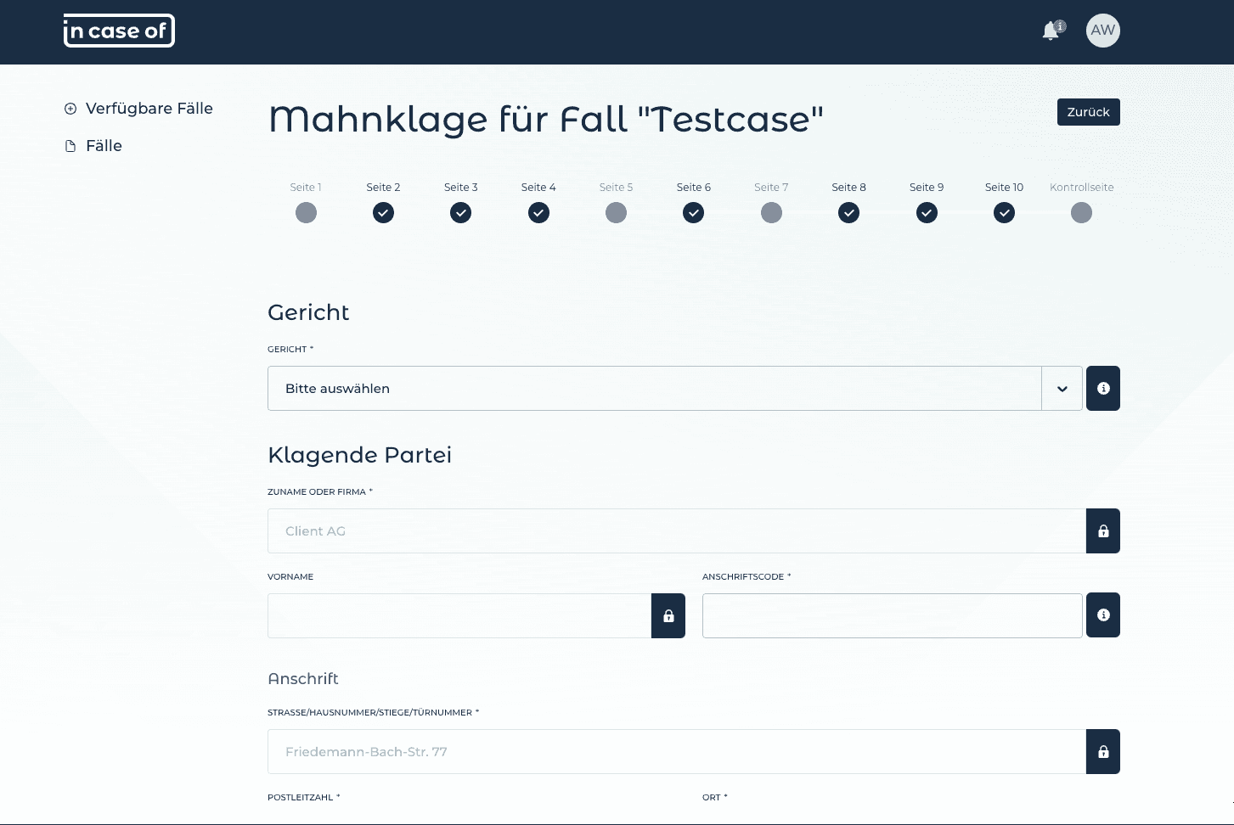Open Verfügbare Fälle in sidebar
1234x825 pixels.
pos(149,109)
